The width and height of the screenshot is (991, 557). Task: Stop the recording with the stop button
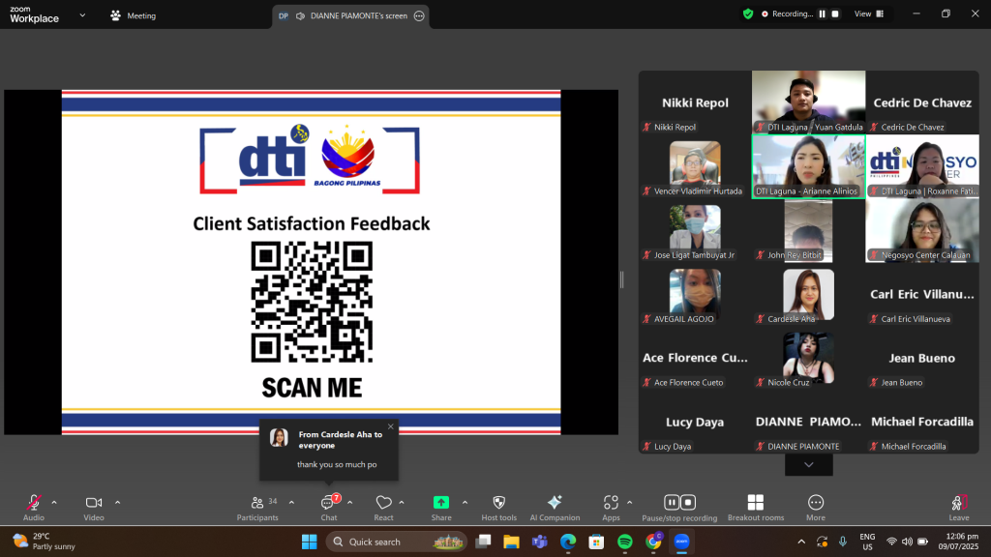click(688, 502)
